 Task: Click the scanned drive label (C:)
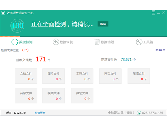click(25, 50)
